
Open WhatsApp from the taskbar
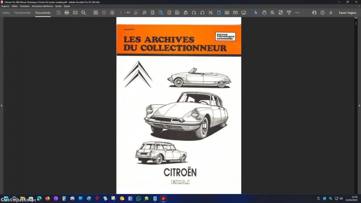(x=138, y=198)
